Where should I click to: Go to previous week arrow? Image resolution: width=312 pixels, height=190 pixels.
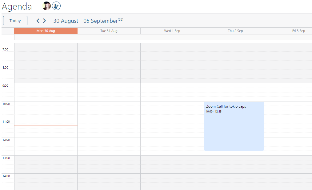click(38, 21)
